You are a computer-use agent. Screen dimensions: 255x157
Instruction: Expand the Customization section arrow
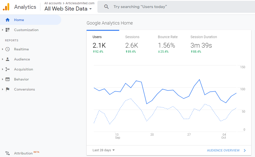(x=3, y=30)
